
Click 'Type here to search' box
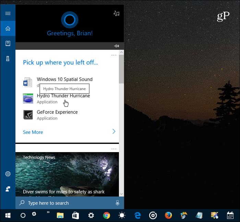click(x=70, y=203)
